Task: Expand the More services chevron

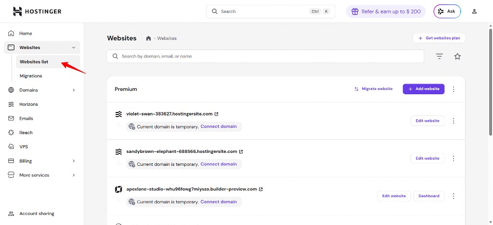Action: (x=74, y=175)
